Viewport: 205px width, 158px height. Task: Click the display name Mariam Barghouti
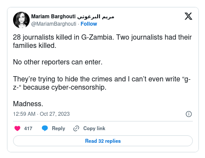point(53,17)
